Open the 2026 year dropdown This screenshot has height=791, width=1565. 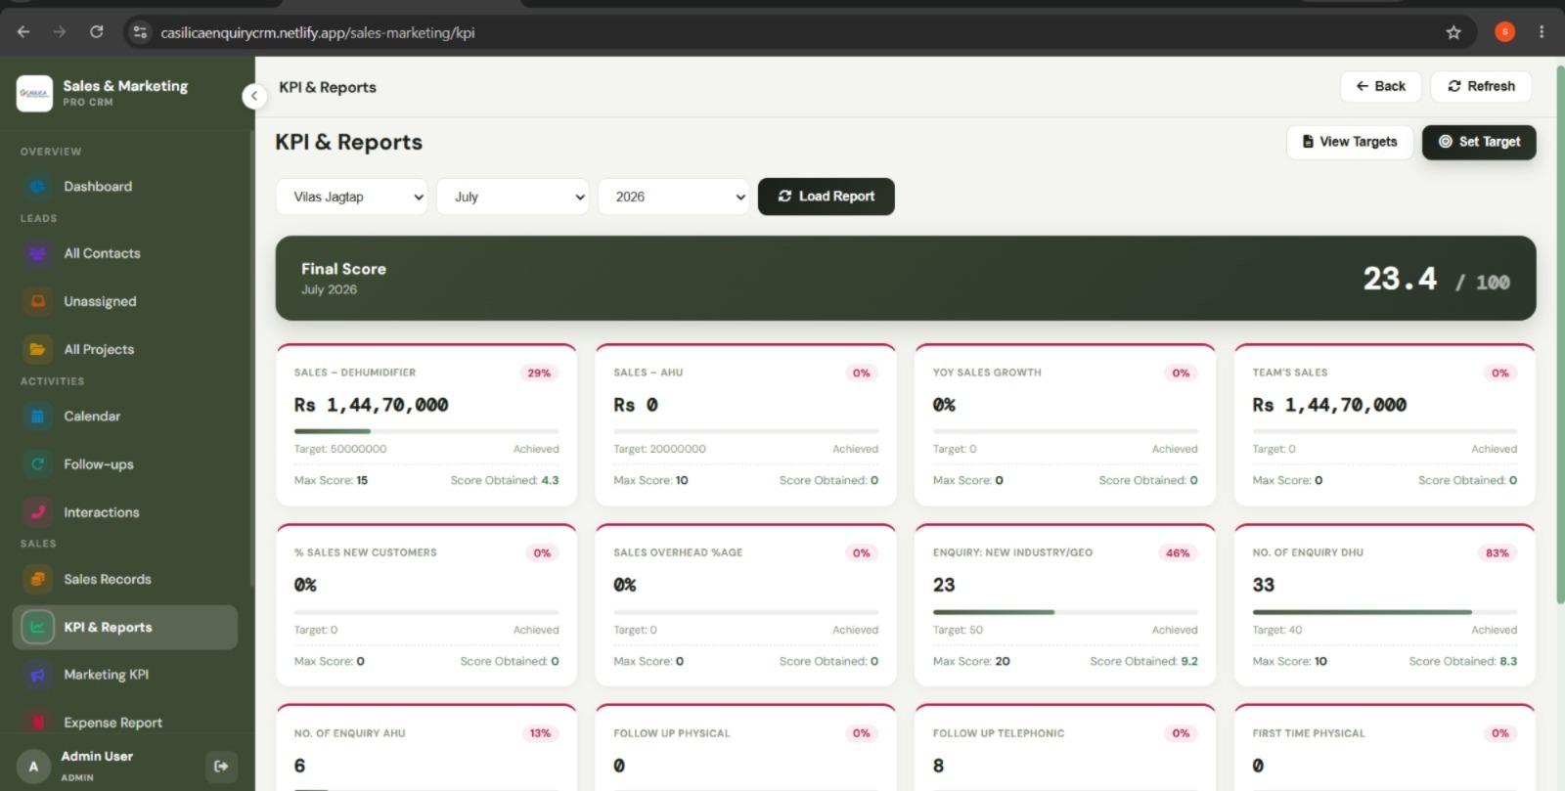673,197
